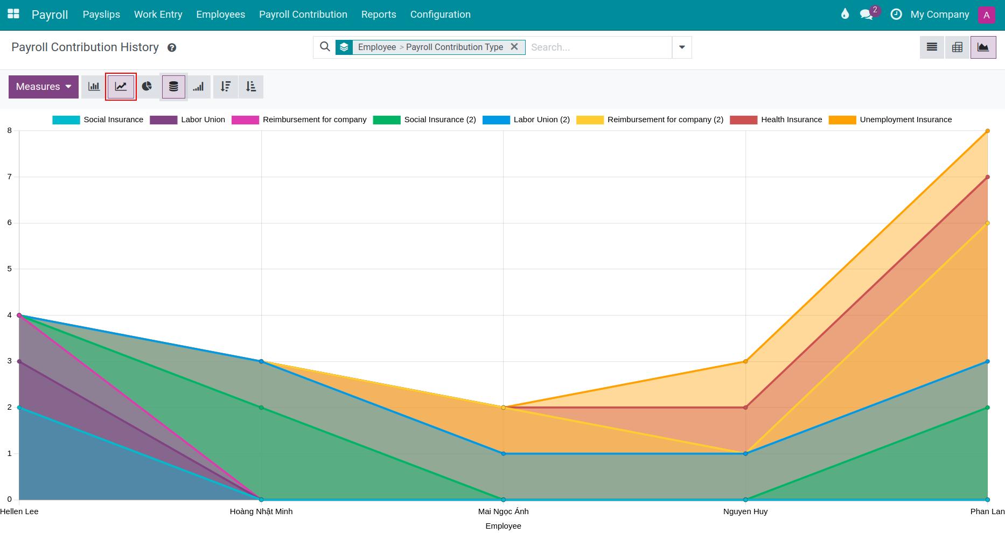Sort values in descending order
Viewport: 1005px width, 533px height.
225,86
